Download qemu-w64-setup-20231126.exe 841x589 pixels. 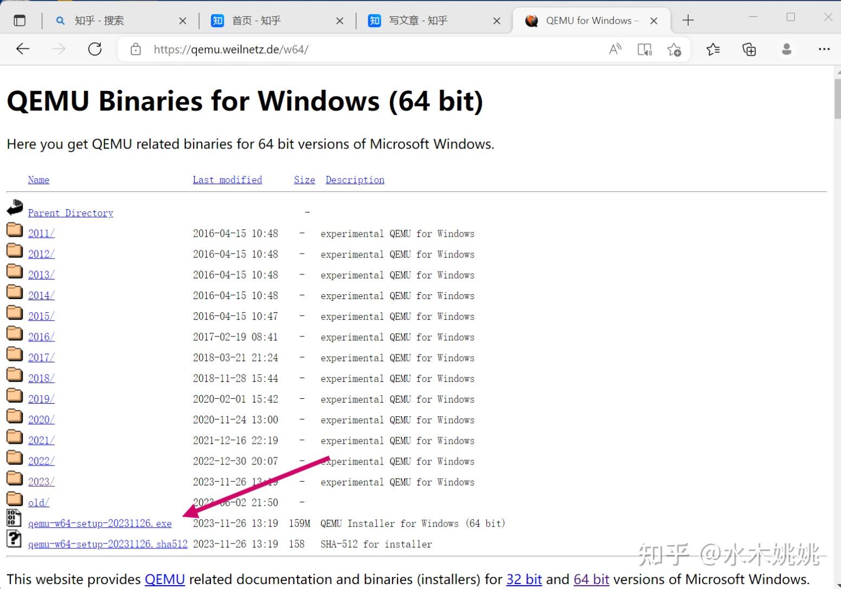pos(100,523)
